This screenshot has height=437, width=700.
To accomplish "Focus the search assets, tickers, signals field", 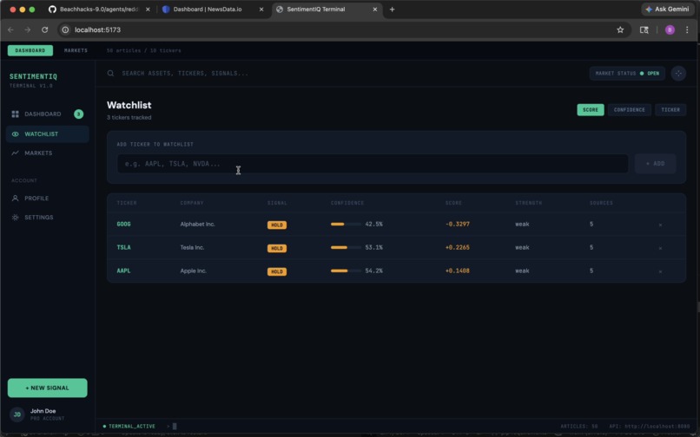I will (185, 73).
